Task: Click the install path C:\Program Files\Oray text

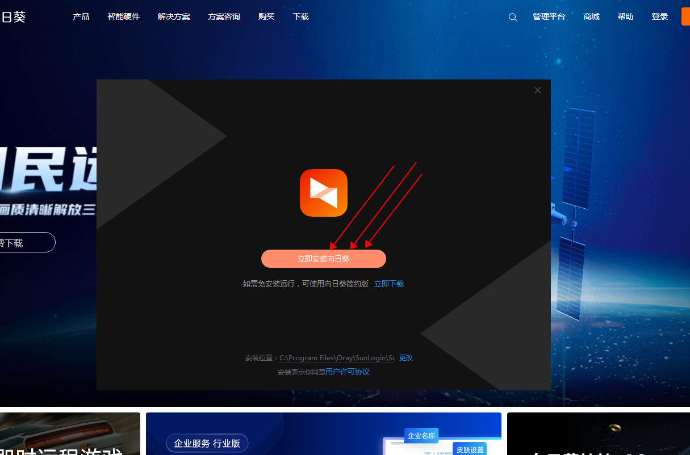Action: coord(337,358)
